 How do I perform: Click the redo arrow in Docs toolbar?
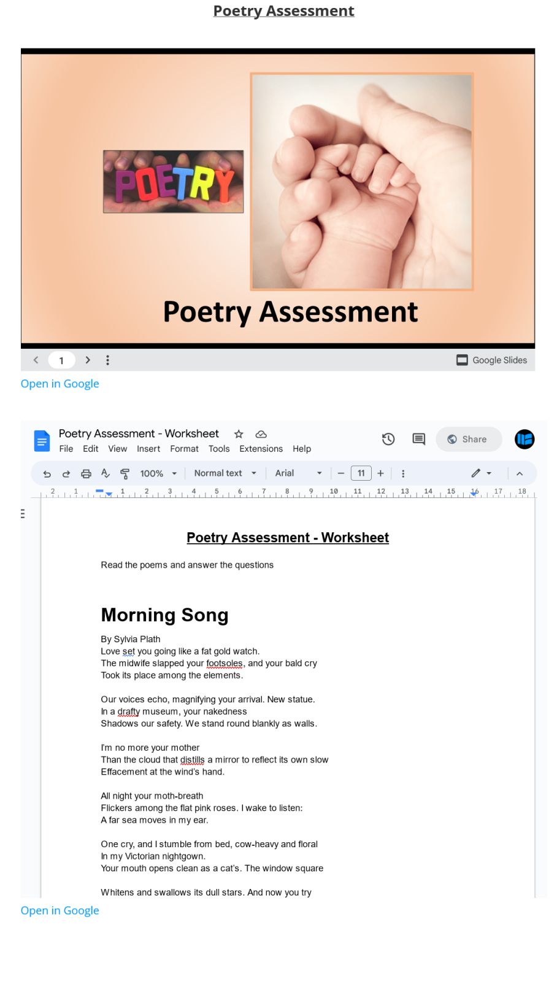pyautogui.click(x=66, y=473)
